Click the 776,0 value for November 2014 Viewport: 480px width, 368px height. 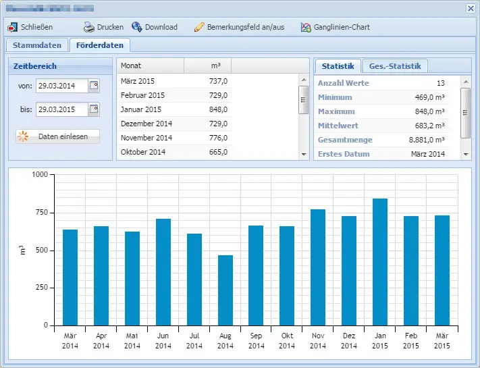click(218, 138)
